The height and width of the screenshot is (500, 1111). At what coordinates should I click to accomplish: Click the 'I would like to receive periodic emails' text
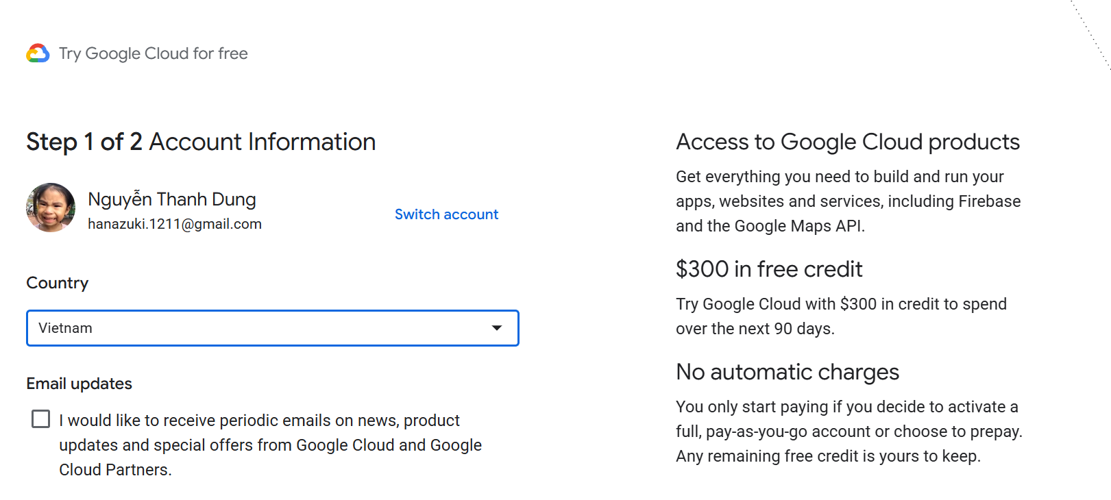[x=270, y=445]
